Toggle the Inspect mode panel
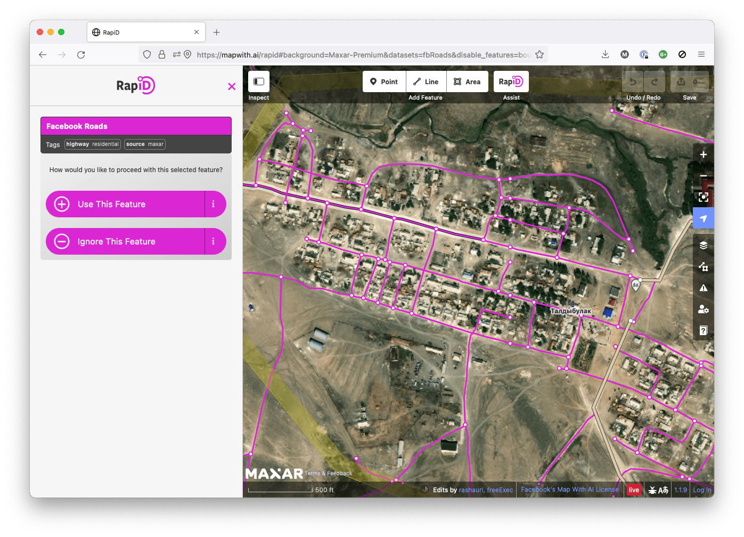The height and width of the screenshot is (537, 744). (258, 81)
